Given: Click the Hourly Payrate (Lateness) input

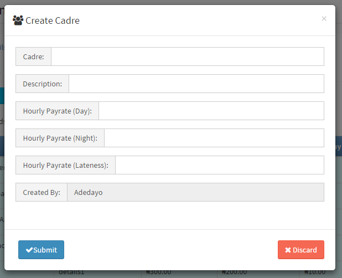Looking at the screenshot, I should (x=219, y=165).
